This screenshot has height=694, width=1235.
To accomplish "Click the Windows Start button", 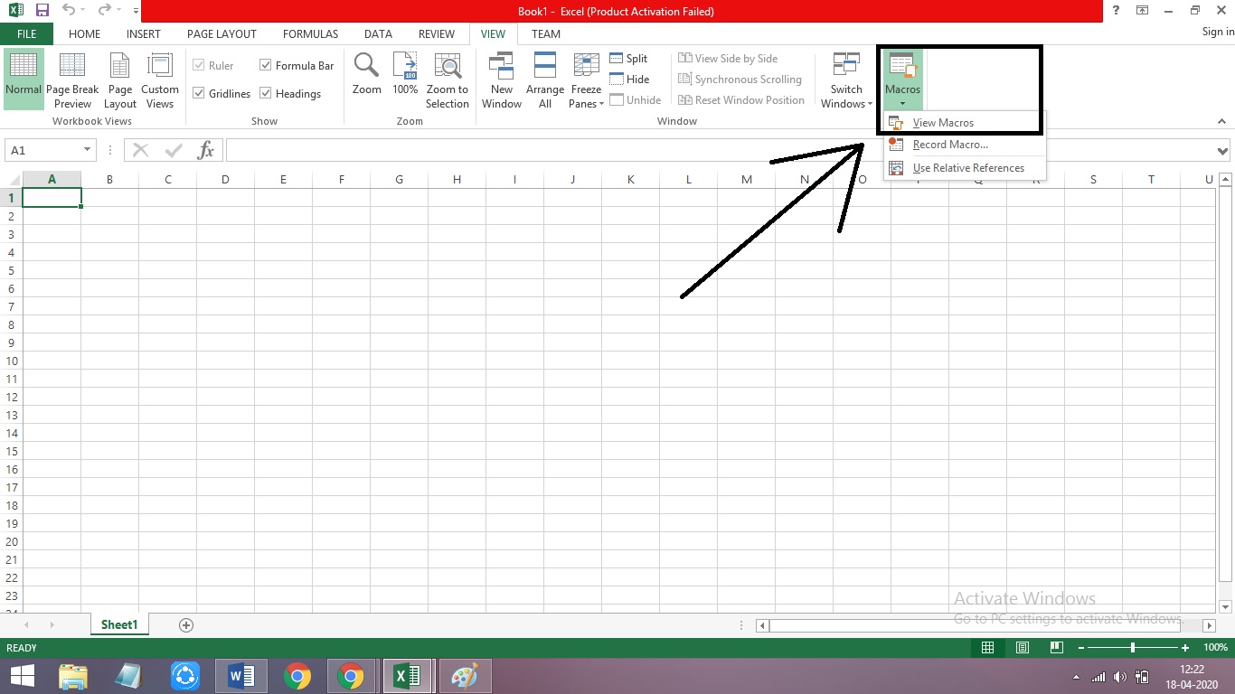I will pos(22,676).
